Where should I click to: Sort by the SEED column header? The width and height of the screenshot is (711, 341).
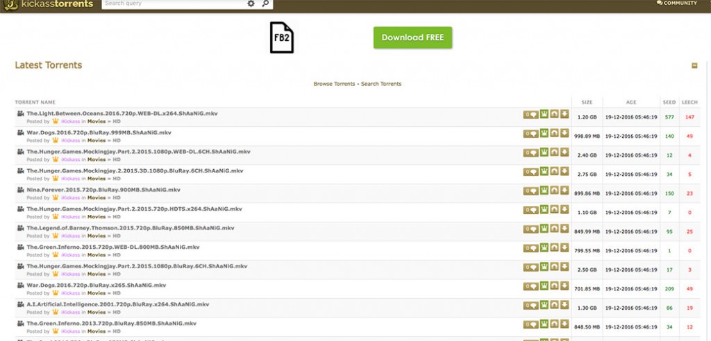669,103
